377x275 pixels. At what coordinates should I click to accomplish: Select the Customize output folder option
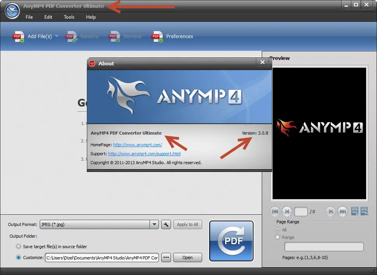19,257
